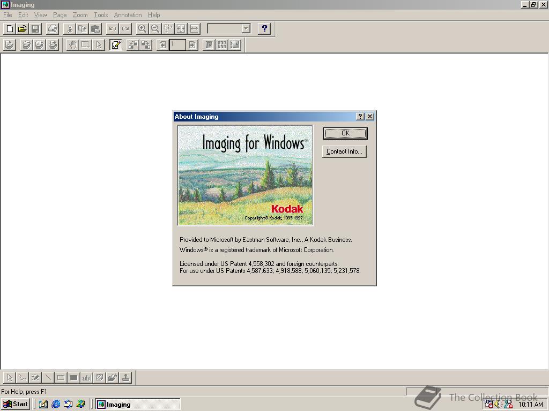Click the page number input field
The width and height of the screenshot is (549, 411).
[177, 45]
